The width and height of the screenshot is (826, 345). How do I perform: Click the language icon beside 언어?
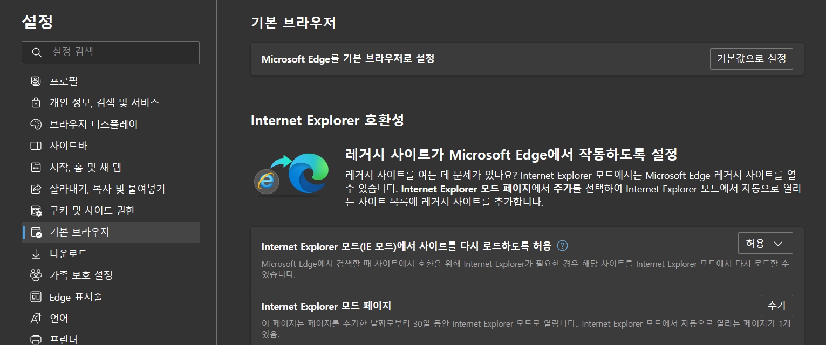tap(36, 318)
